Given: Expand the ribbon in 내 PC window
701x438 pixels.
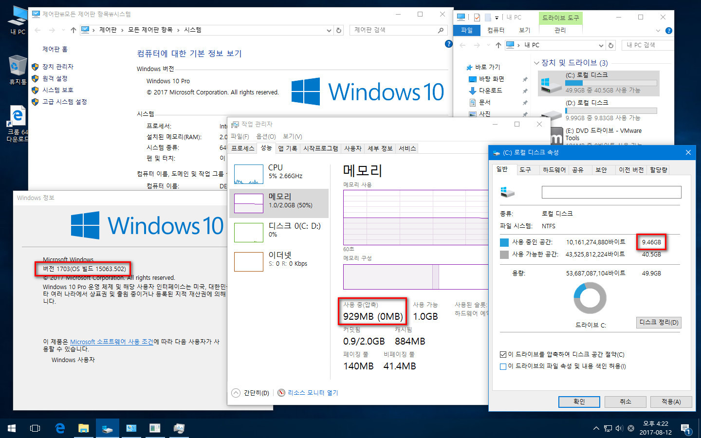Looking at the screenshot, I should pos(658,31).
